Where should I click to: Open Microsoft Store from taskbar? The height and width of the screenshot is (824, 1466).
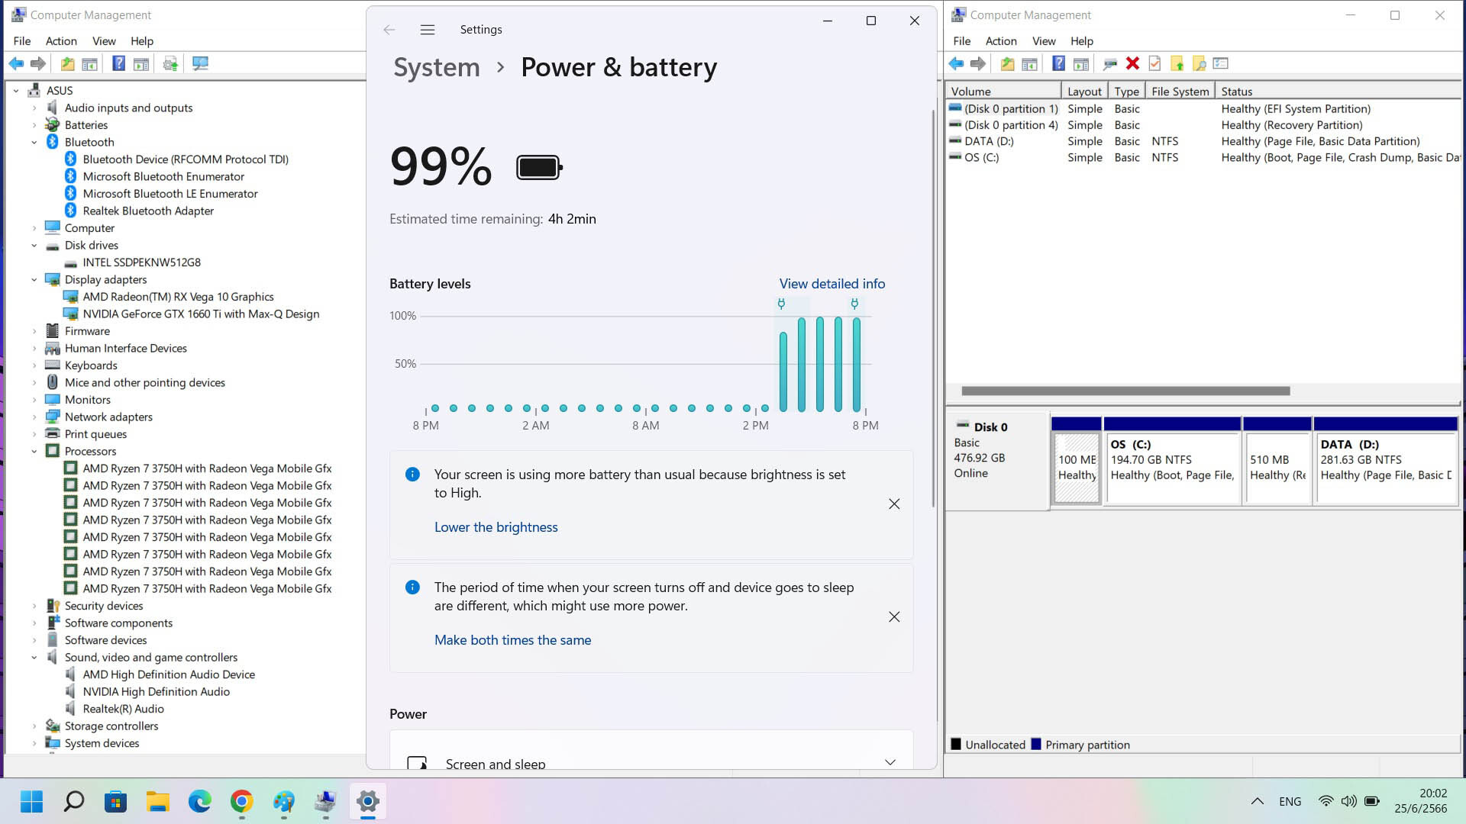click(115, 802)
